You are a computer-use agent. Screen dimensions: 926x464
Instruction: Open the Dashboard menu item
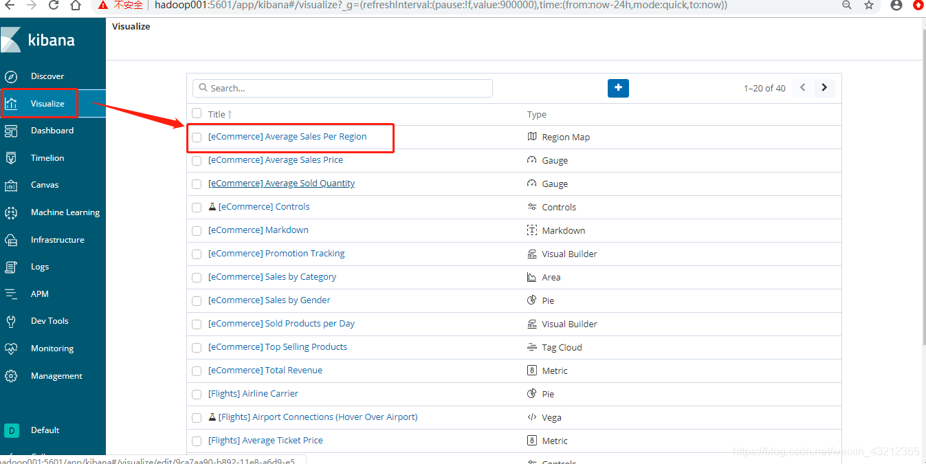[52, 131]
